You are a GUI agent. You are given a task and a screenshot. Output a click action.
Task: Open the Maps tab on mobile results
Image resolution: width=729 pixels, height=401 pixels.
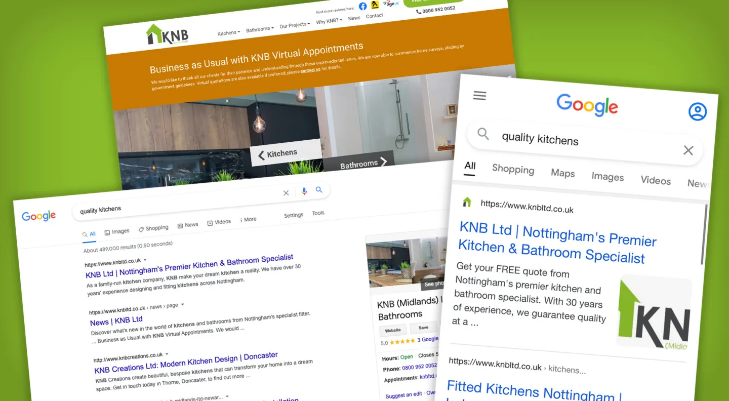(562, 173)
